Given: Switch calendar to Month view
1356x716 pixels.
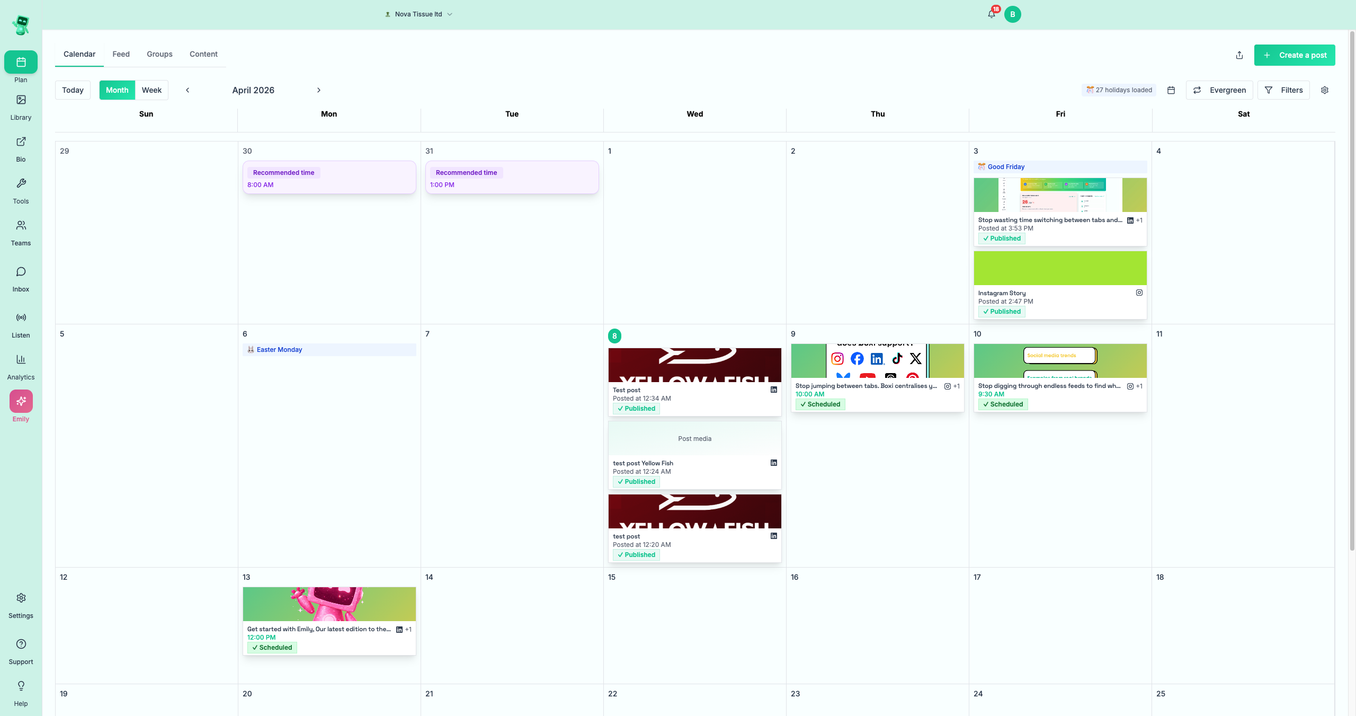Looking at the screenshot, I should [117, 90].
